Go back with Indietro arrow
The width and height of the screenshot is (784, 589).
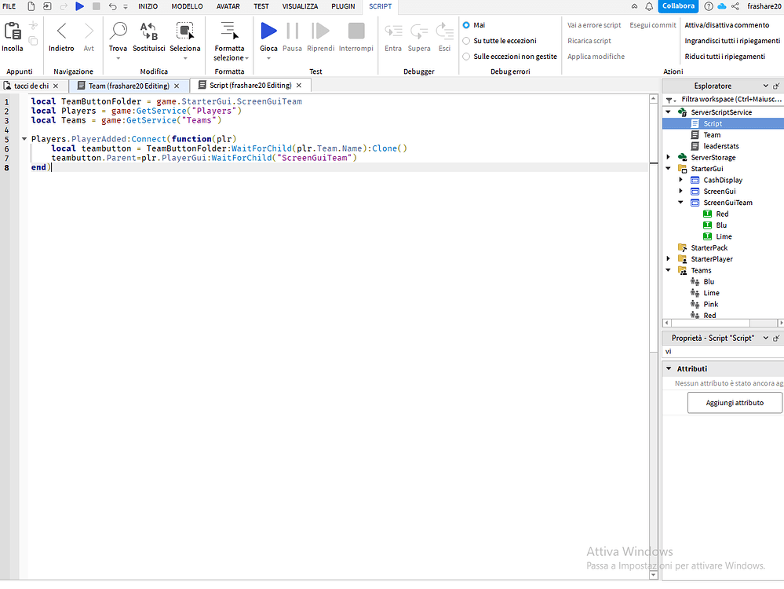(61, 31)
